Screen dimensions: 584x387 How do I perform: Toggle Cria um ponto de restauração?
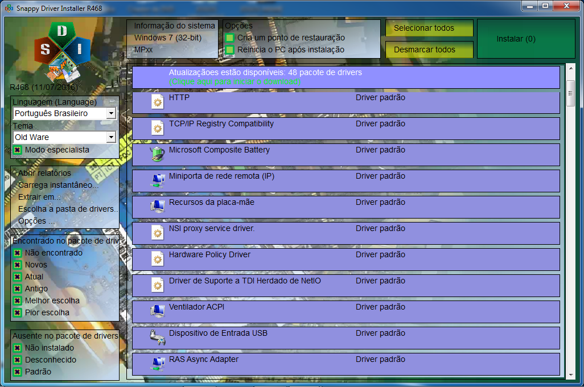(230, 38)
